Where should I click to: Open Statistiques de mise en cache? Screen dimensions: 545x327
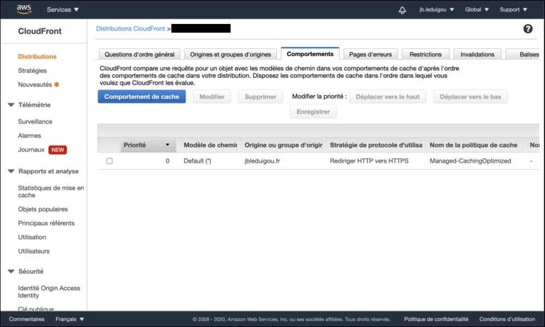(51, 191)
